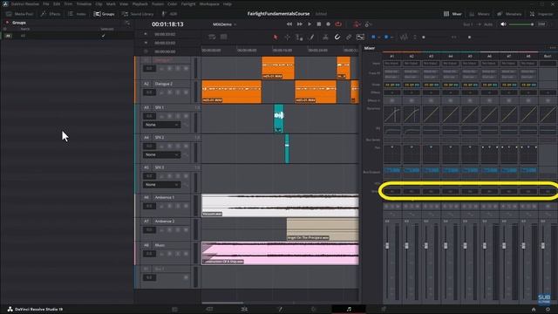This screenshot has height=314, width=558.
Task: Show the Meters panel
Action: [480, 14]
